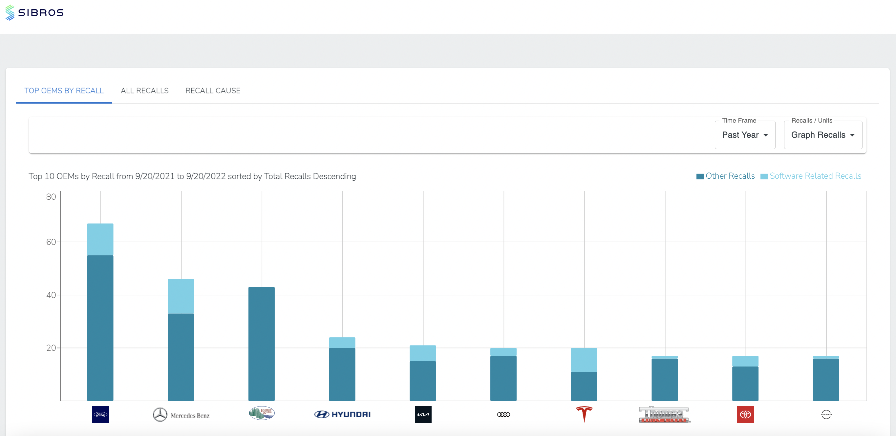Switch to the Recall Cause tab
The image size is (896, 436).
pyautogui.click(x=213, y=91)
